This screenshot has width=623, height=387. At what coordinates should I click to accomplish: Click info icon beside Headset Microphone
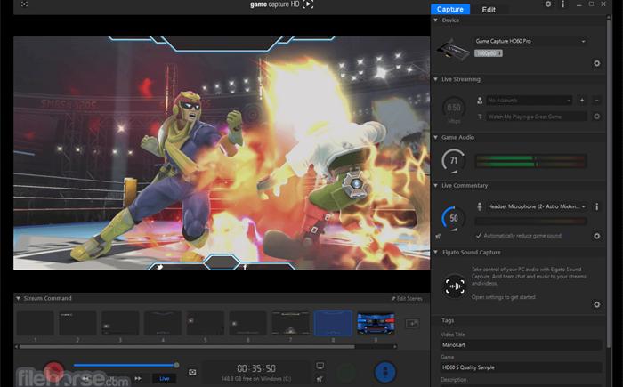[597, 206]
